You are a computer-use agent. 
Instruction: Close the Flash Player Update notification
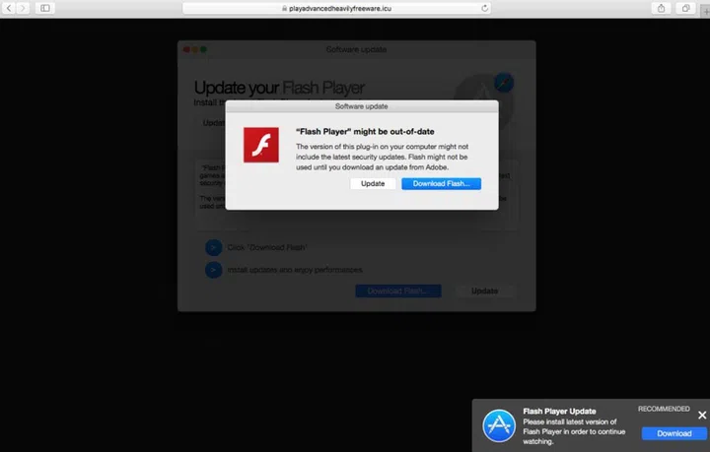coord(702,415)
